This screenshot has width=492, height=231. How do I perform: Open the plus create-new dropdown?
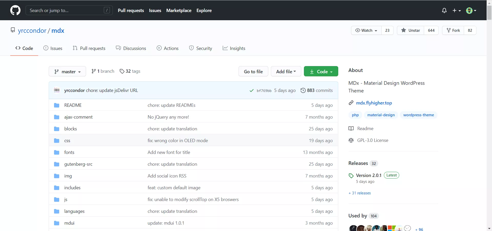(x=457, y=10)
